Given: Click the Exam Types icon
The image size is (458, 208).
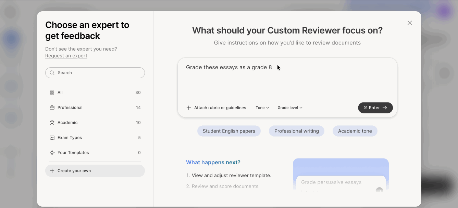Looking at the screenshot, I should tap(52, 138).
